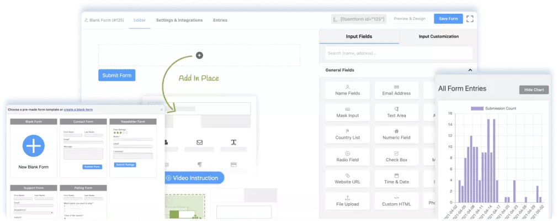557x221 pixels.
Task: Add the File Upload field
Action: [x=348, y=201]
